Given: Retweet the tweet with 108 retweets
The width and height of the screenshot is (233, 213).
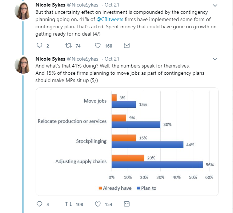Looking at the screenshot, I should click(69, 204).
